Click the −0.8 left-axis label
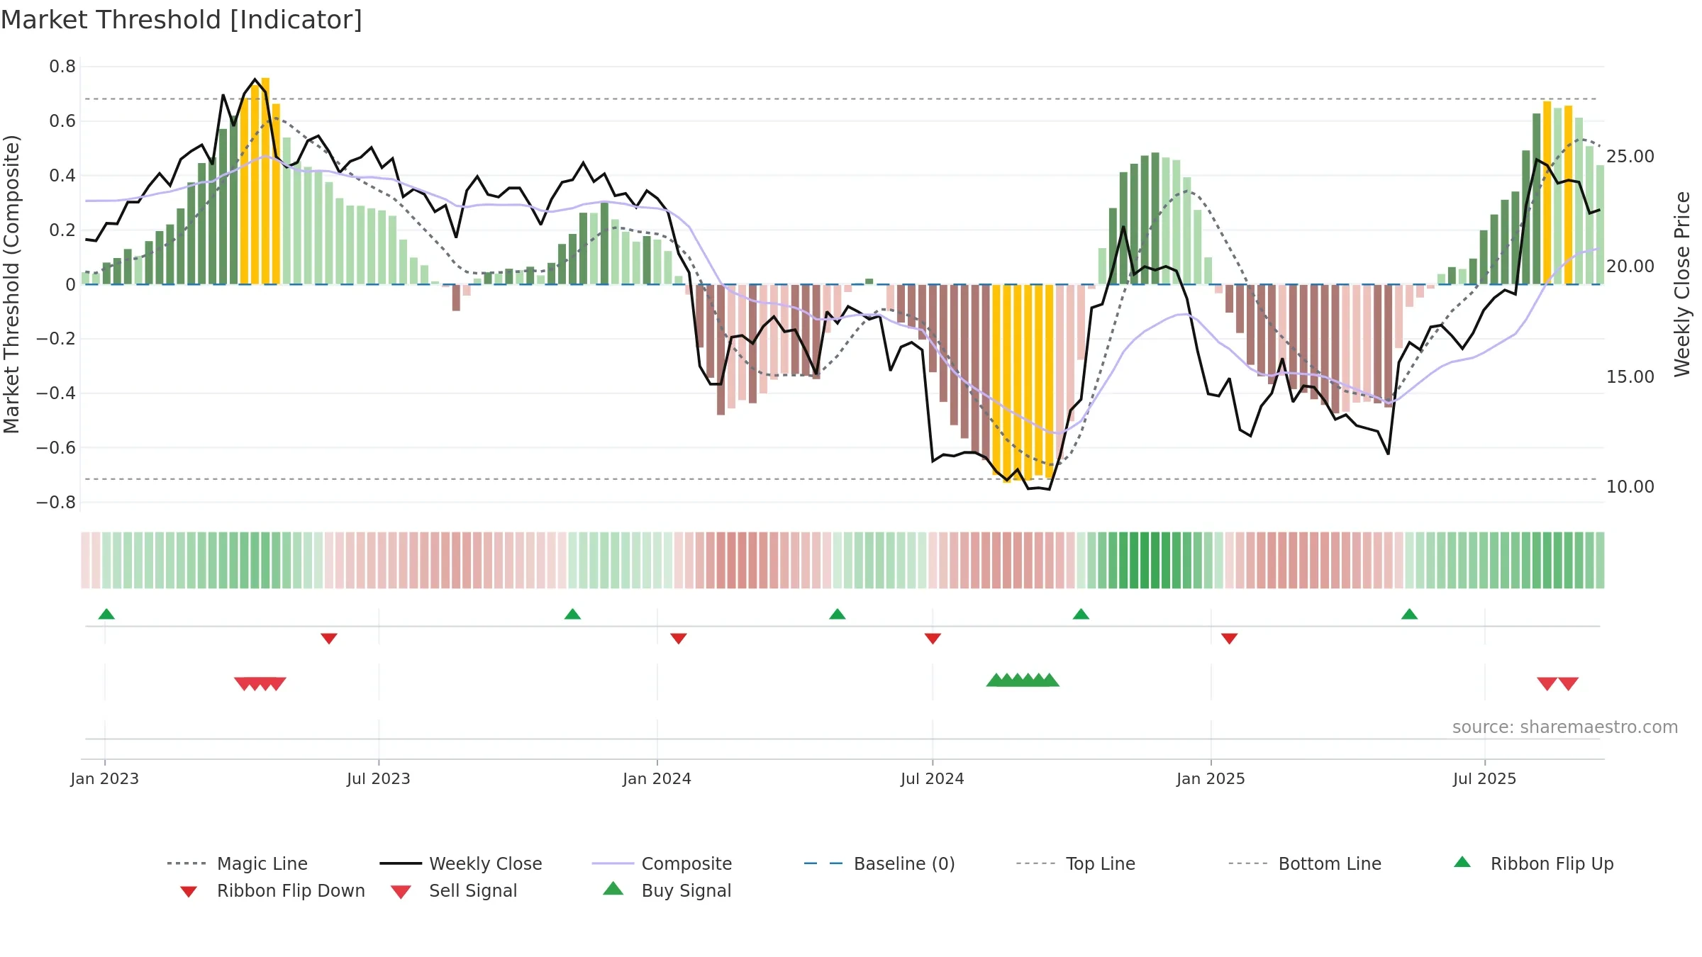Screen dimensions: 1702x957 (x=56, y=502)
